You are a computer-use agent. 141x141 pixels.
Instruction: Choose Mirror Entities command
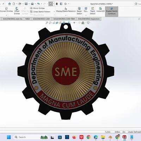click(x=37, y=8)
